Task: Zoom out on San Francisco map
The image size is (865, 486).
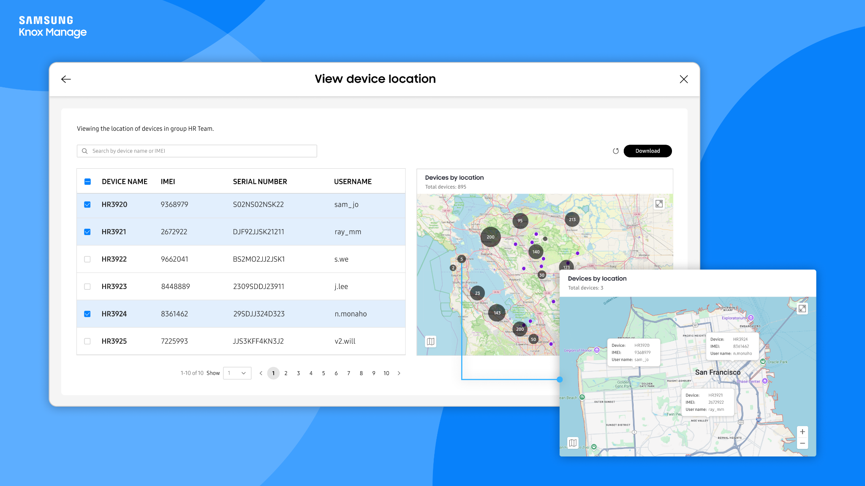Action: pos(802,443)
